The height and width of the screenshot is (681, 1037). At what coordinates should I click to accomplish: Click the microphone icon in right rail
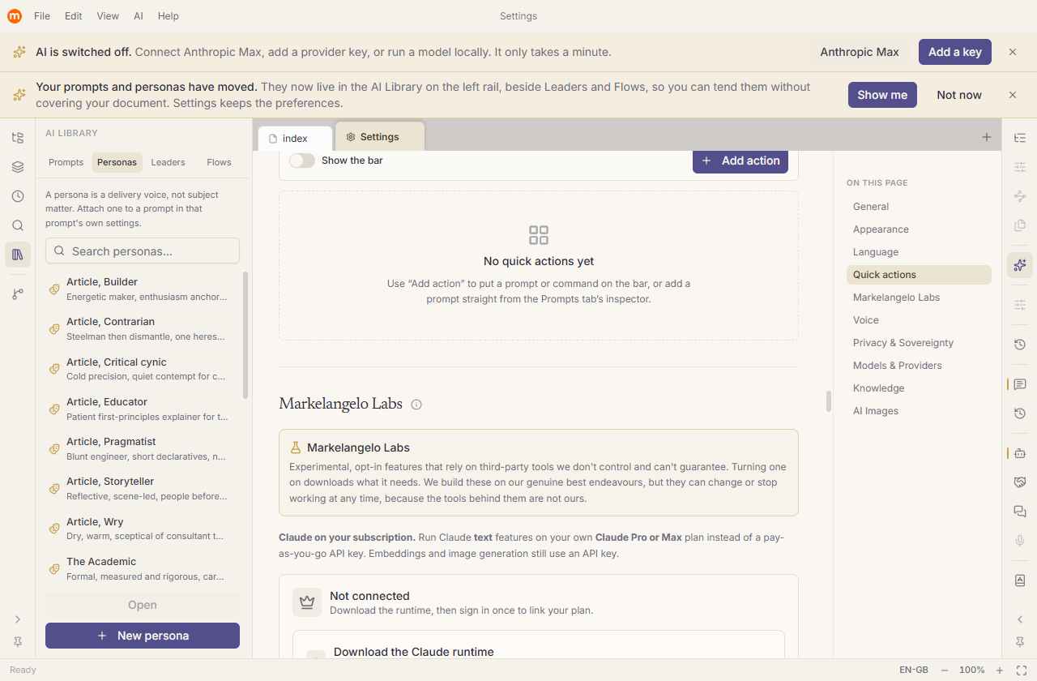pyautogui.click(x=1020, y=541)
